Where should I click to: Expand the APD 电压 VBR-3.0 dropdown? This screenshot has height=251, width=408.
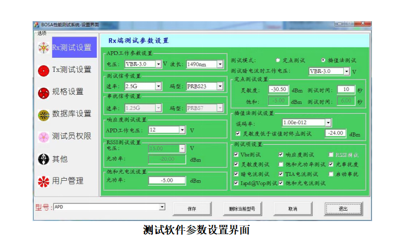click(158, 64)
